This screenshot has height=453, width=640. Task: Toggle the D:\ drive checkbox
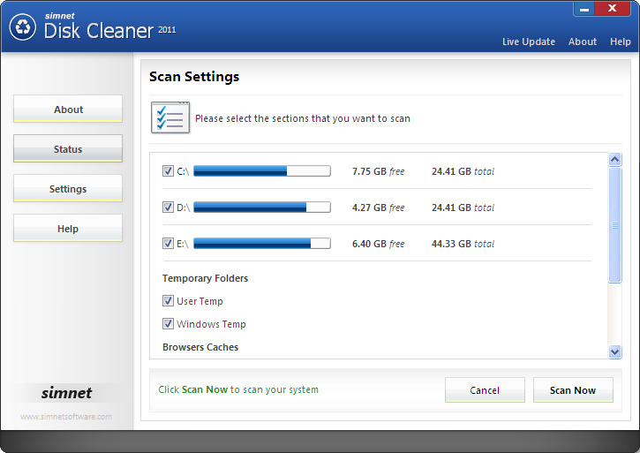(169, 208)
